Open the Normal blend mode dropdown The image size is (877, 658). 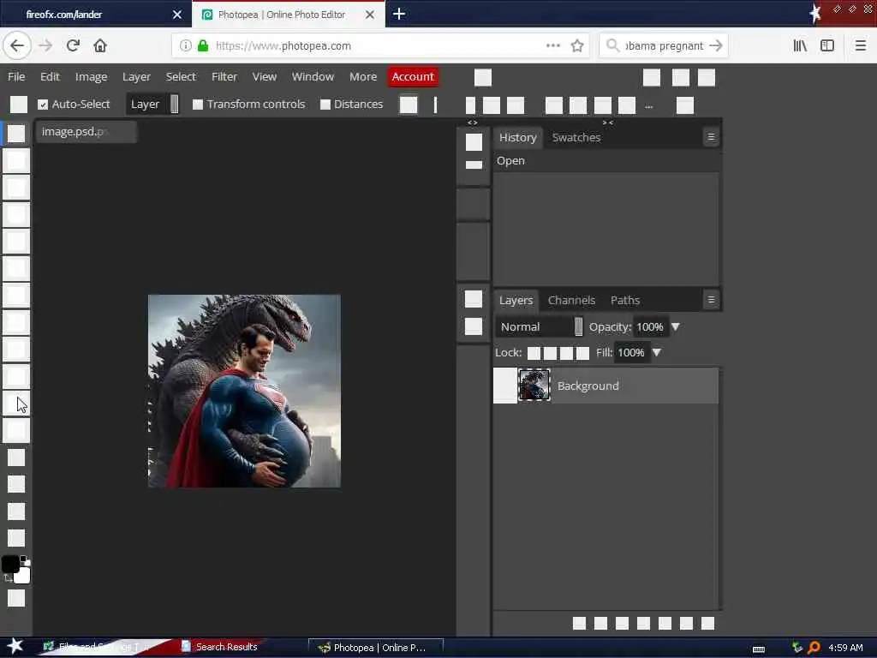click(x=540, y=326)
